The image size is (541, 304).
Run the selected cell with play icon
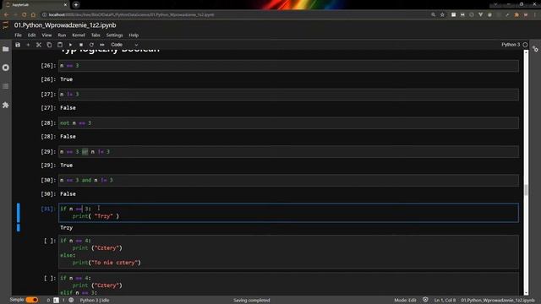tap(70, 45)
